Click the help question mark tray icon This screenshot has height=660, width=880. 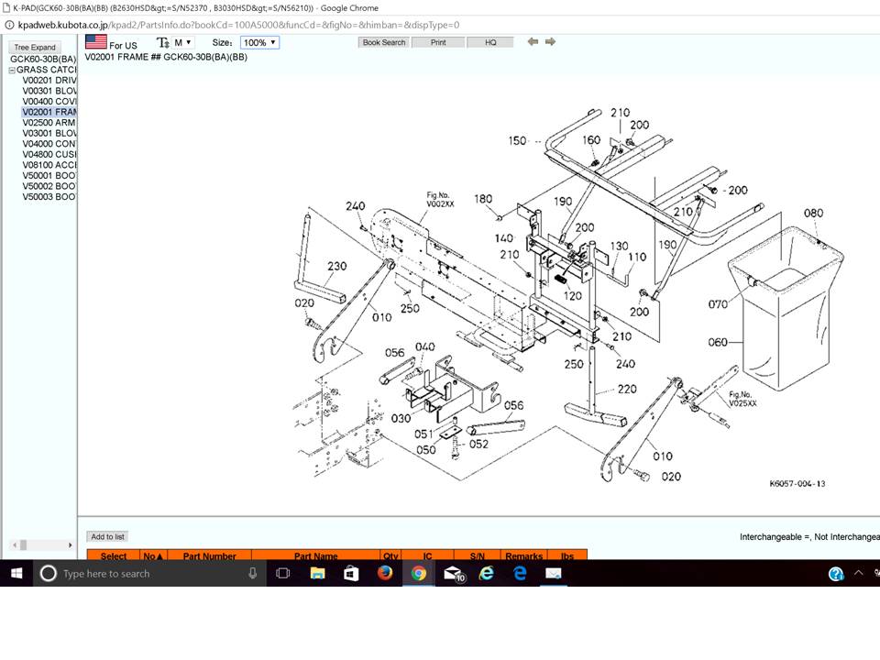(836, 574)
